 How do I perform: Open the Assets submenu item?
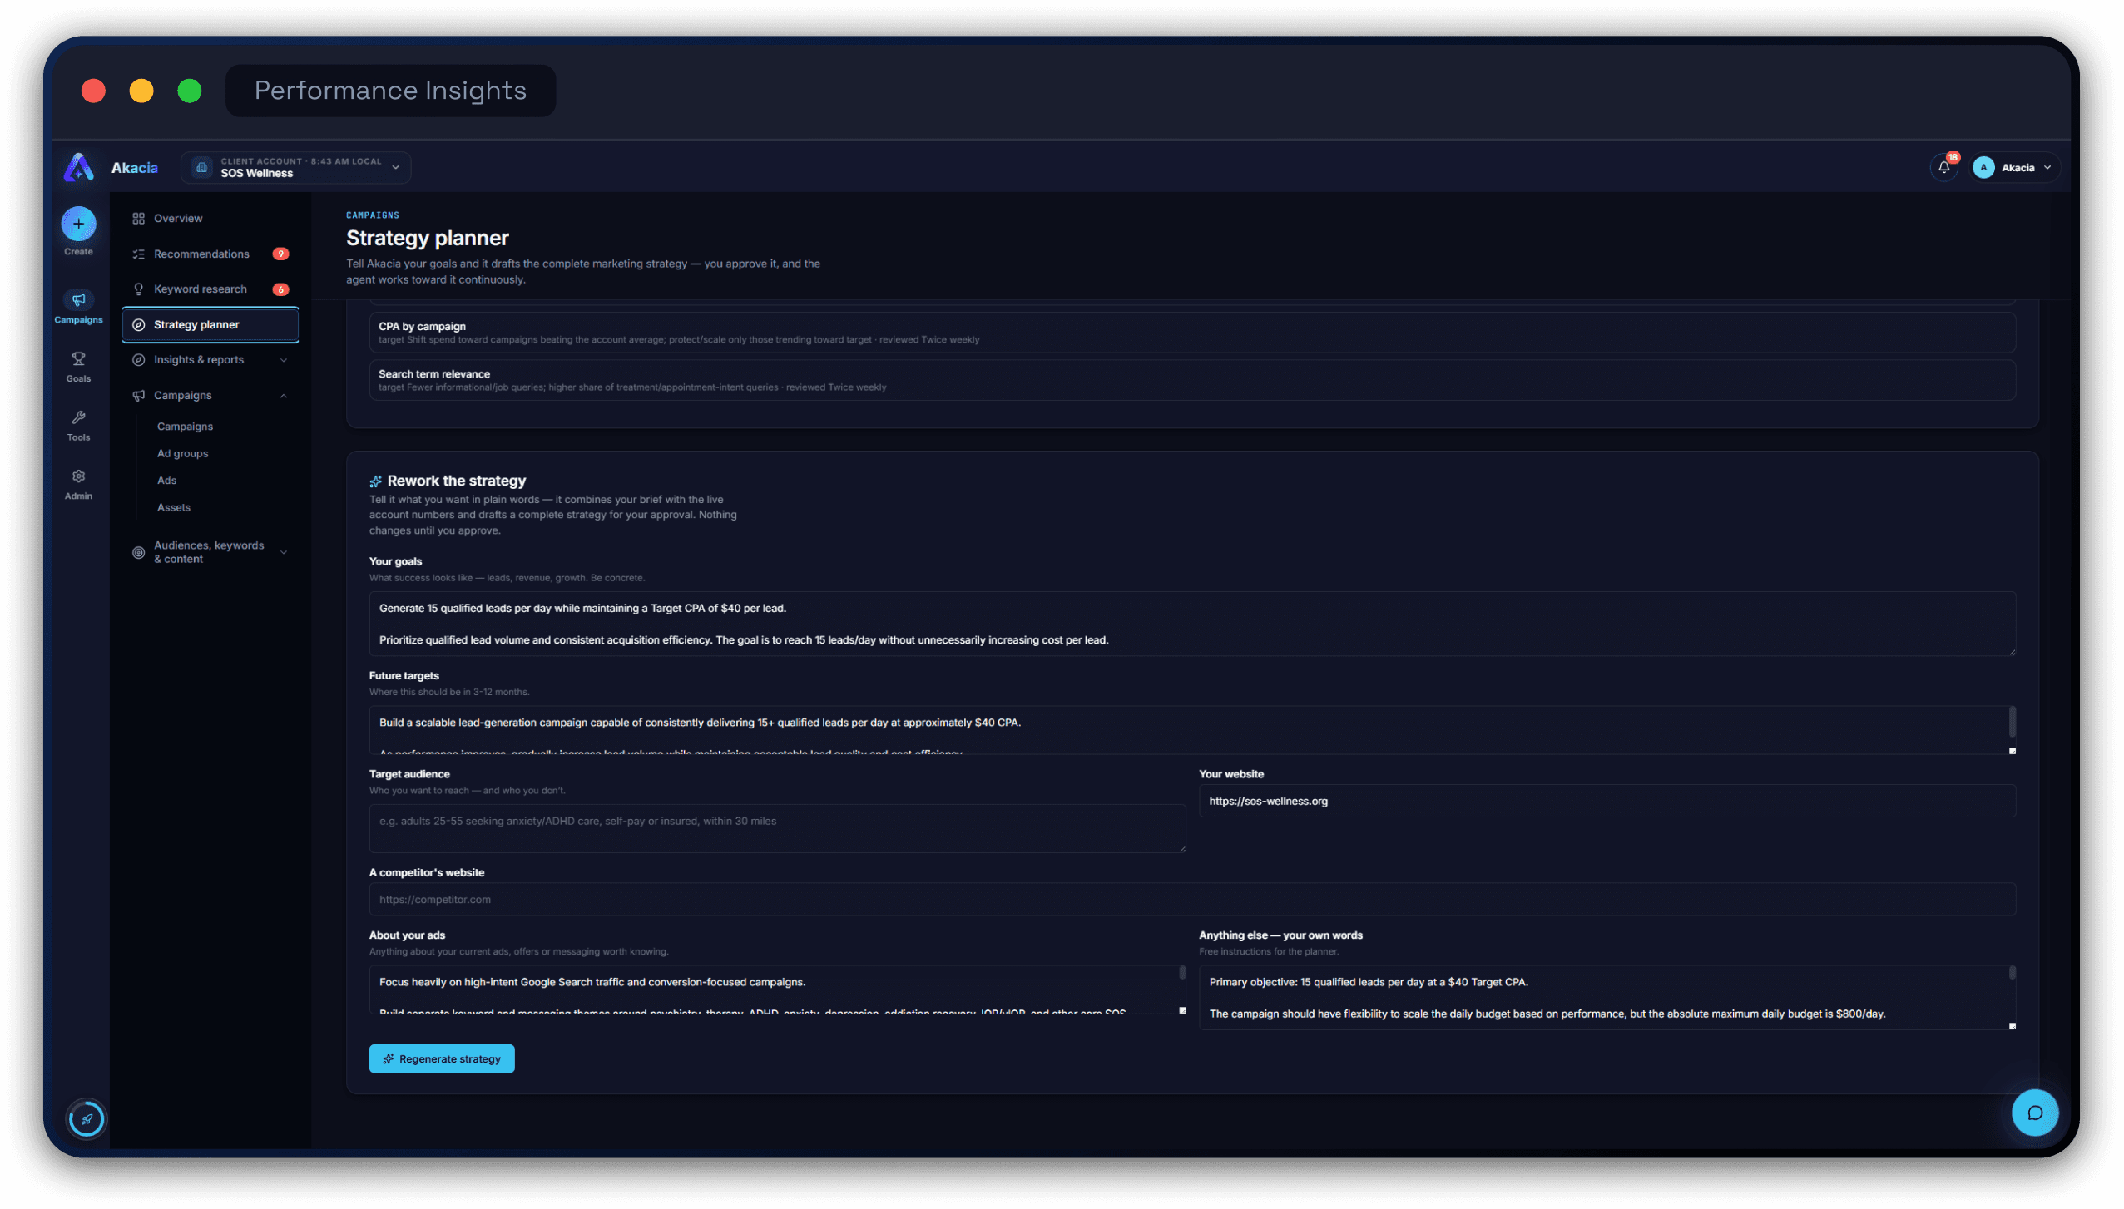(x=173, y=508)
